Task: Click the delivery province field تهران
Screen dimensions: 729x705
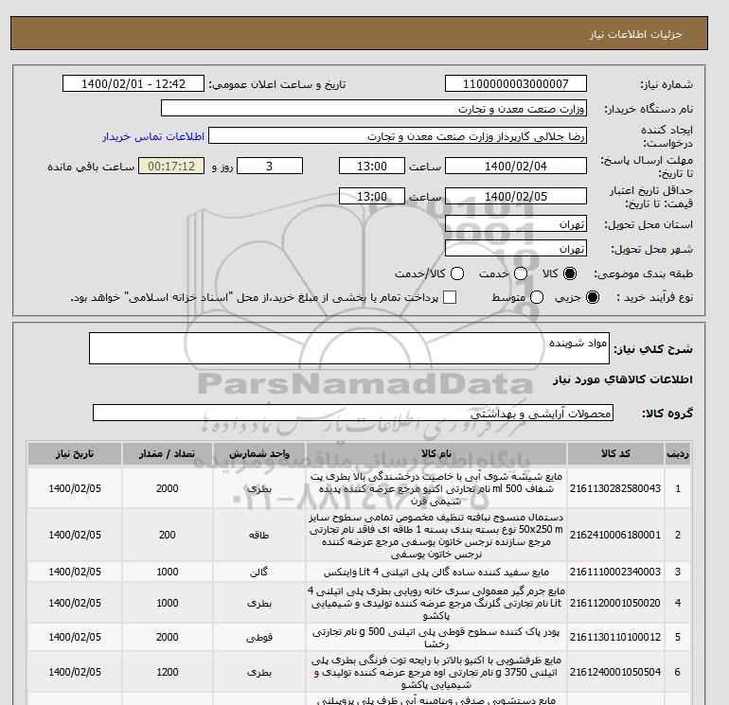Action: (516, 224)
